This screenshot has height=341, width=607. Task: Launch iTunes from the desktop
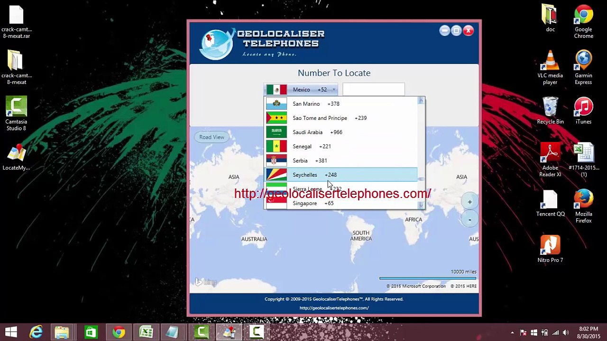click(x=584, y=111)
